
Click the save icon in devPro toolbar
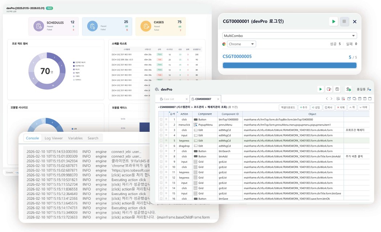pyautogui.click(x=337, y=89)
